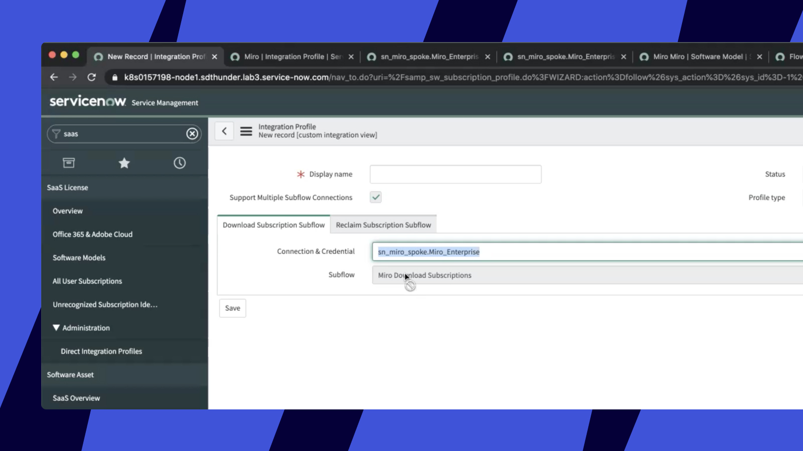The height and width of the screenshot is (451, 803).
Task: Clear the saas filter text
Action: point(192,134)
